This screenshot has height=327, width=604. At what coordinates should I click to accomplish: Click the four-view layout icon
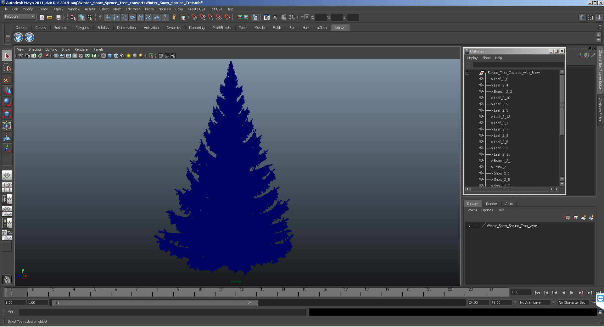7,187
